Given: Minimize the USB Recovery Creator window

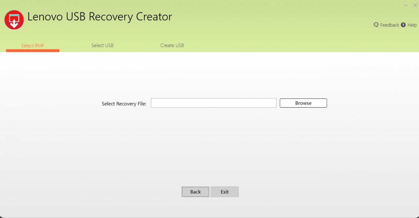Looking at the screenshot, I should 406,5.
